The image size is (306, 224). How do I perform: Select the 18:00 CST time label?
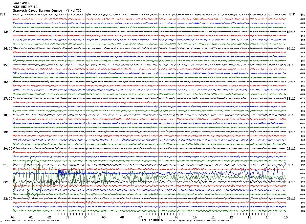pyautogui.click(x=8, y=115)
